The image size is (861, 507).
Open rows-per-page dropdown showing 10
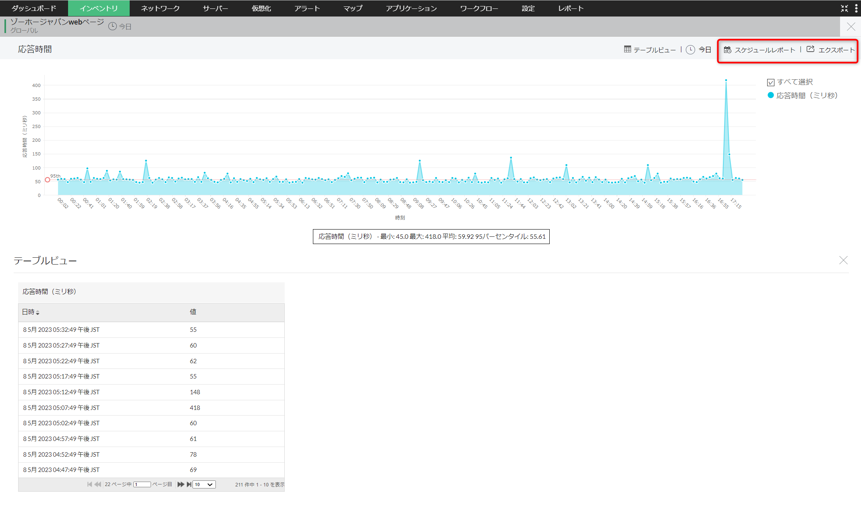[x=204, y=484]
